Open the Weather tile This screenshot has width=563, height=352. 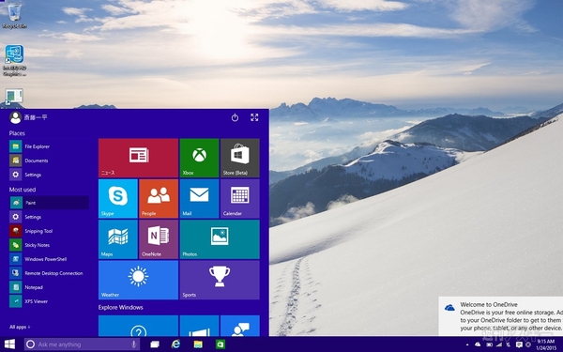(x=138, y=280)
